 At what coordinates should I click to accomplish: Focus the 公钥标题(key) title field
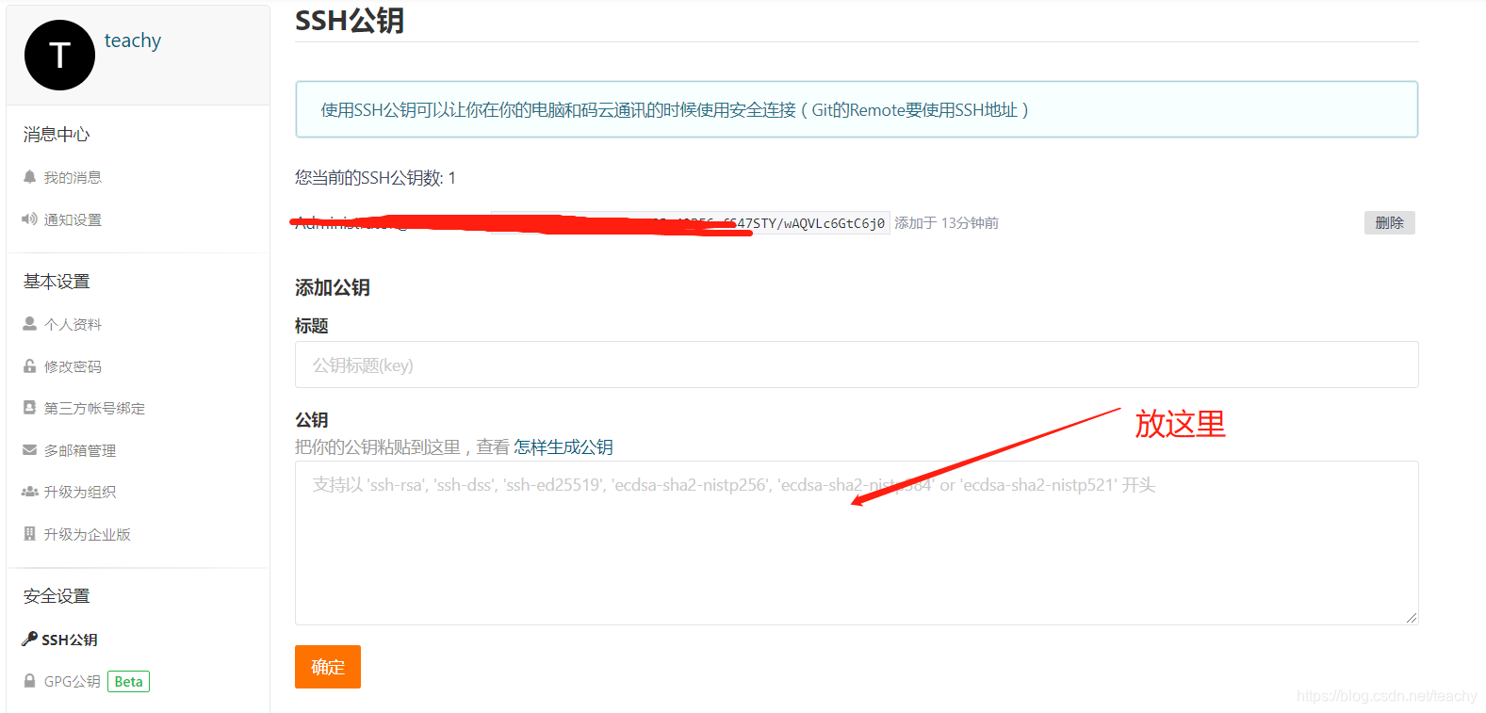pyautogui.click(x=857, y=365)
